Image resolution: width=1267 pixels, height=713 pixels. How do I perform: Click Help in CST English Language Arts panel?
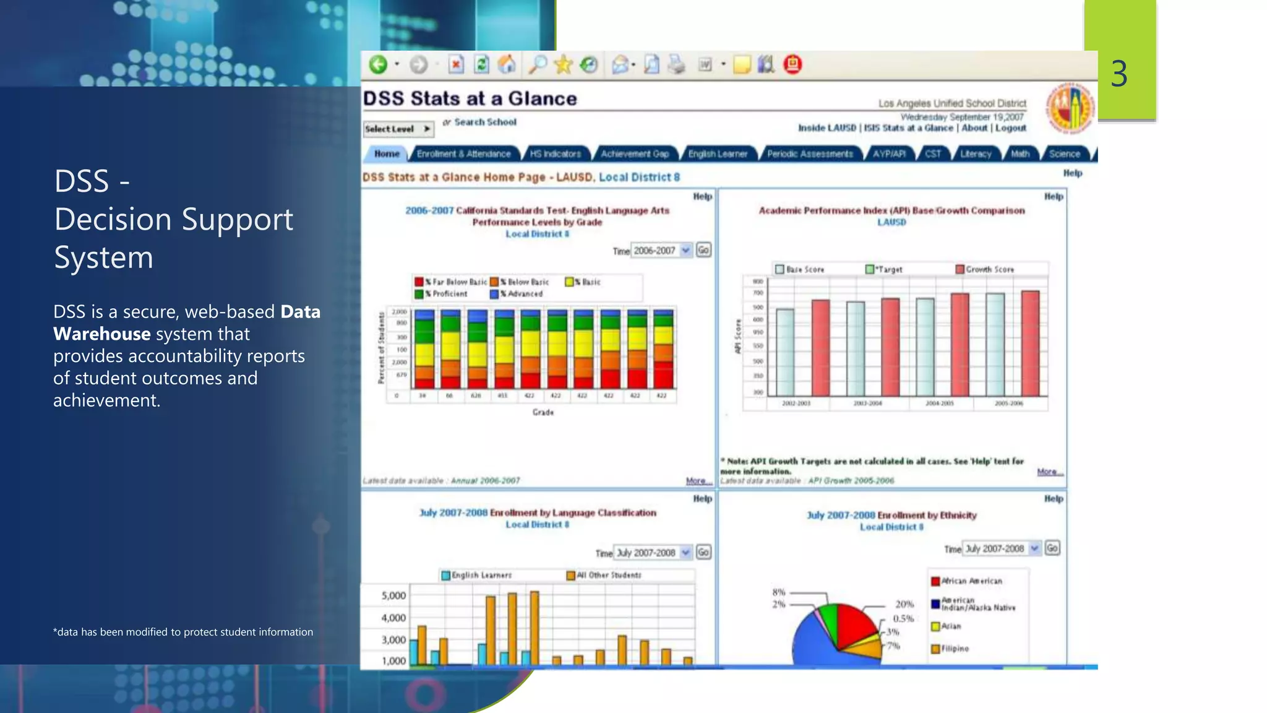[x=702, y=196]
